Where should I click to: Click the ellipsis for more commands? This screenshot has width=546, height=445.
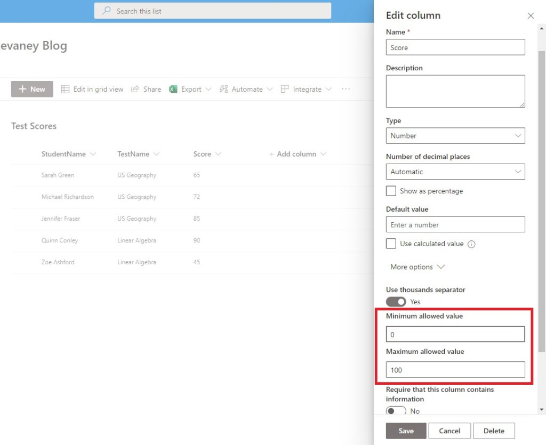(x=346, y=89)
